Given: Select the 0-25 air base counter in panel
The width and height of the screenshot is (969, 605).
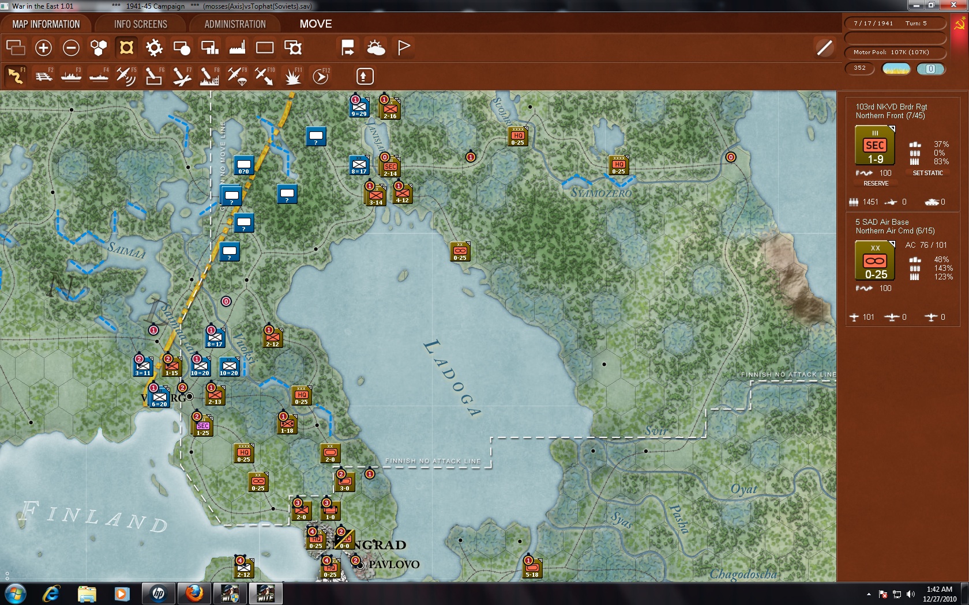Looking at the screenshot, I should (875, 261).
